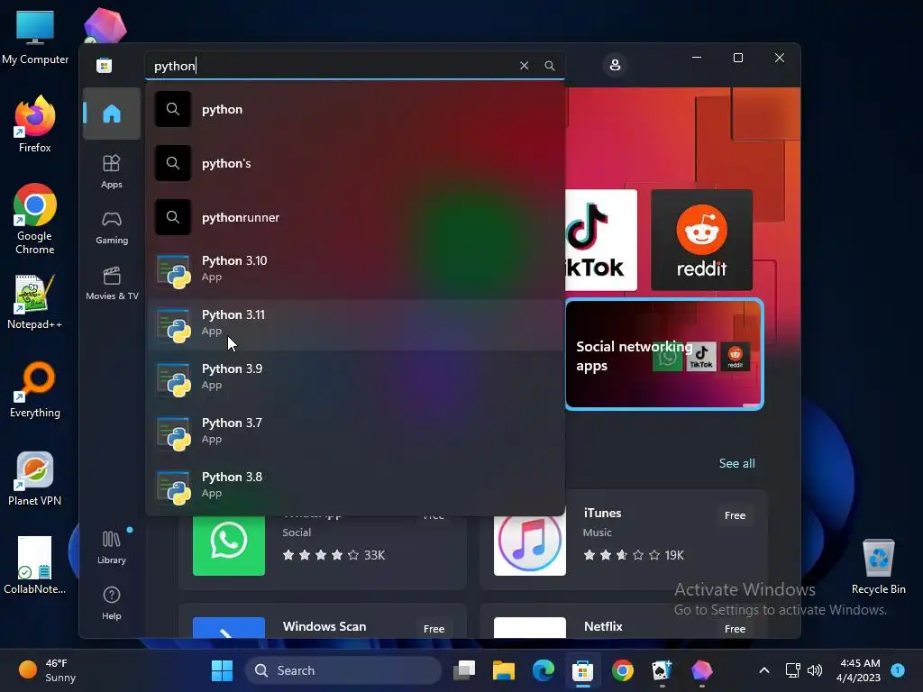Go to the Gaming section

(111, 228)
